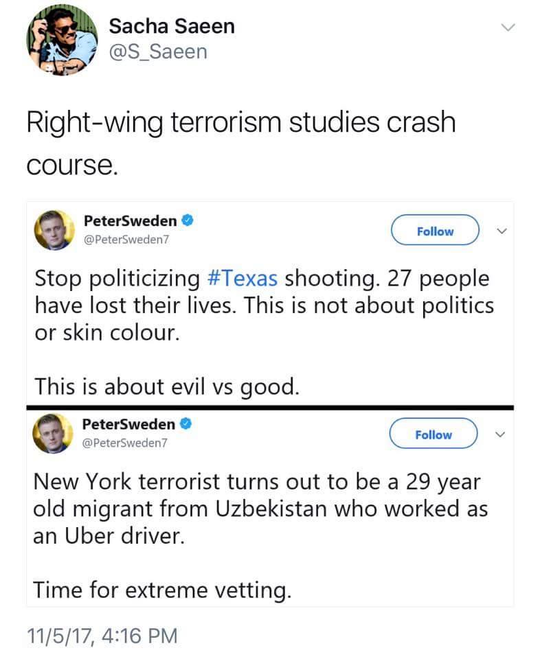The width and height of the screenshot is (540, 659).
Task: Follow PeterSweden in the first quoted tweet
Action: point(436,230)
